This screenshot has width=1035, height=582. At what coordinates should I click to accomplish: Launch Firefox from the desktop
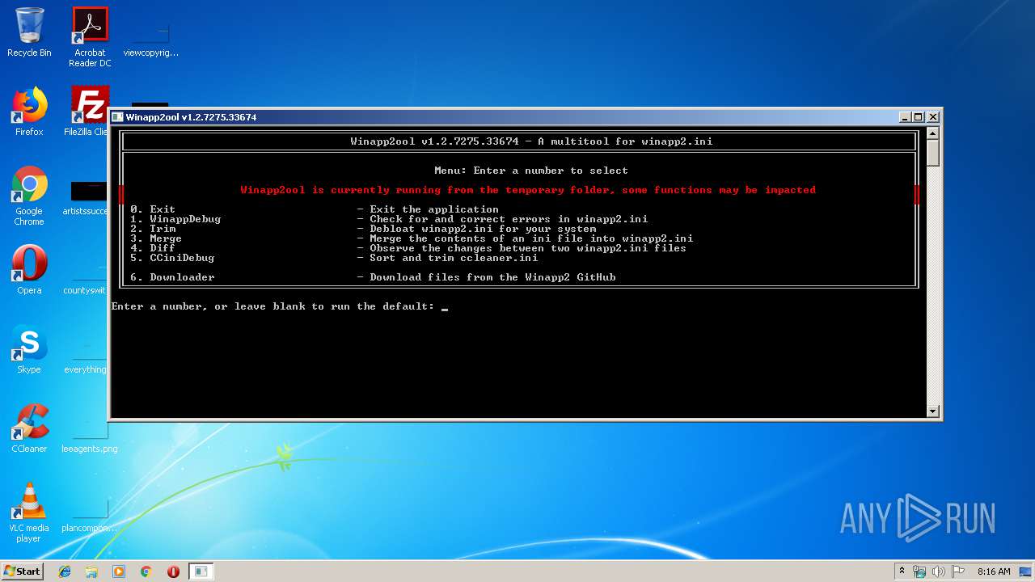point(29,112)
